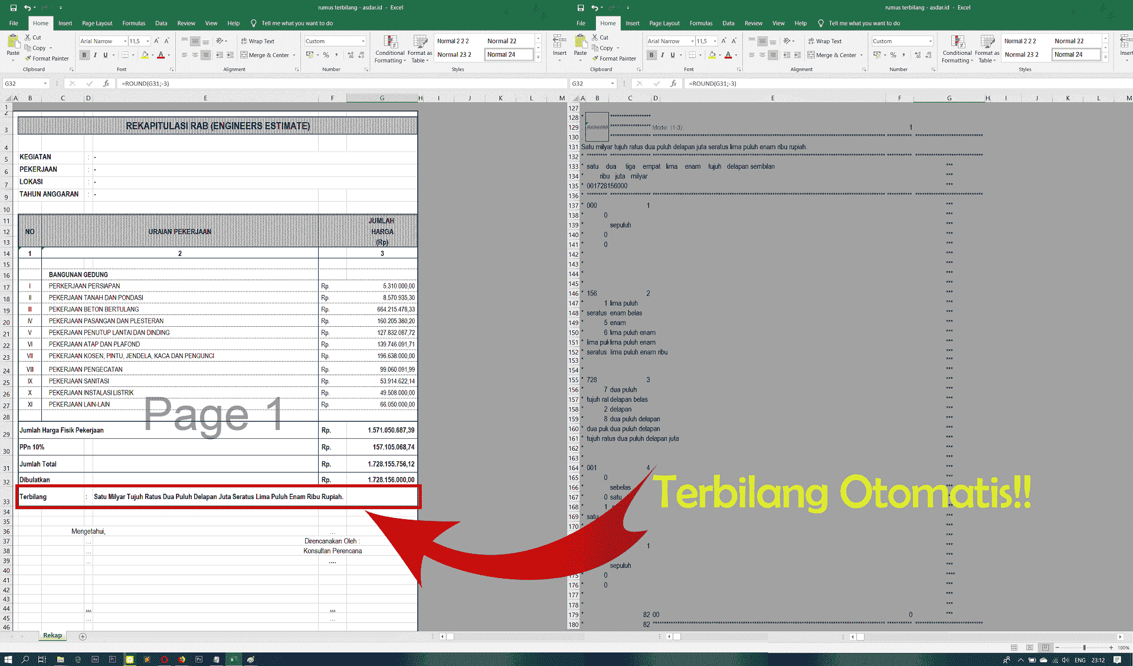Open Insert tab in left window
This screenshot has height=666, width=1133.
coord(65,23)
